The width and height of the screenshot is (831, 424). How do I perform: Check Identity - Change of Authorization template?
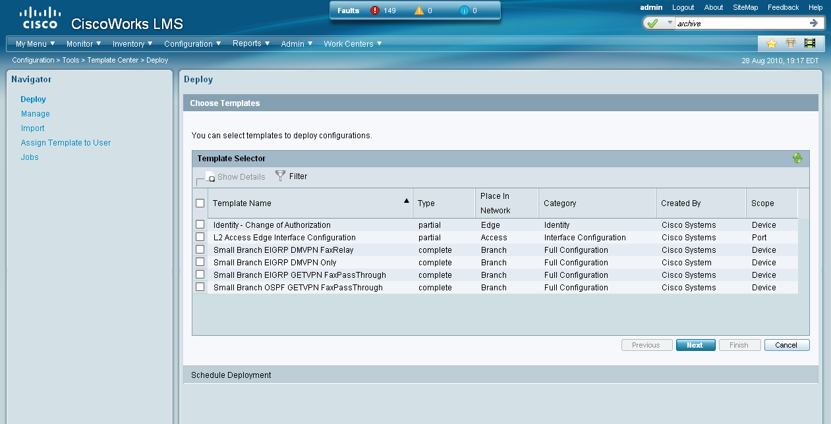tap(200, 225)
